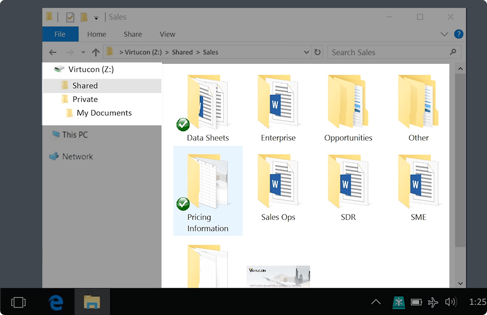The image size is (487, 315).
Task: Open the address bar location history dropdown
Action: point(307,52)
